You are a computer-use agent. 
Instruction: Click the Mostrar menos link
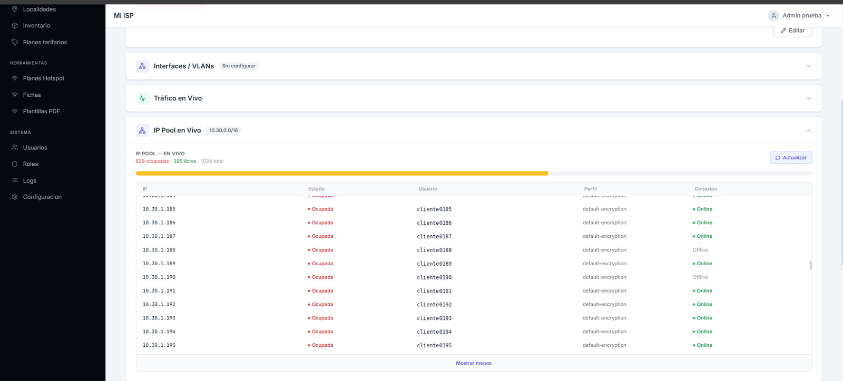pyautogui.click(x=474, y=363)
